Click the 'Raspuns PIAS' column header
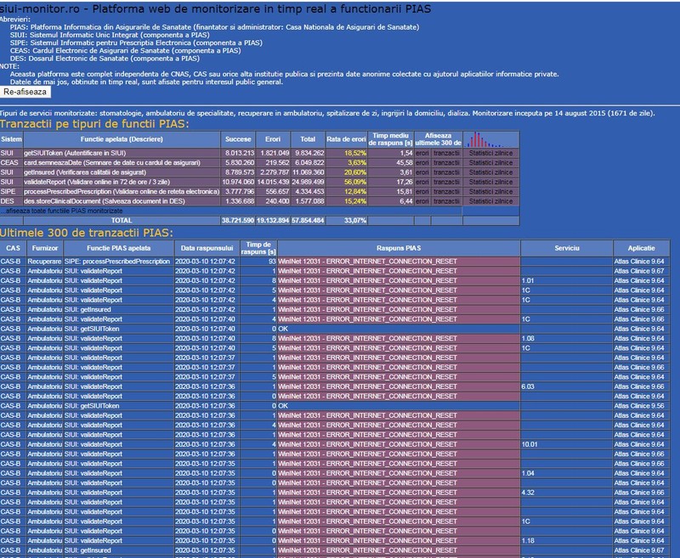 pyautogui.click(x=399, y=248)
